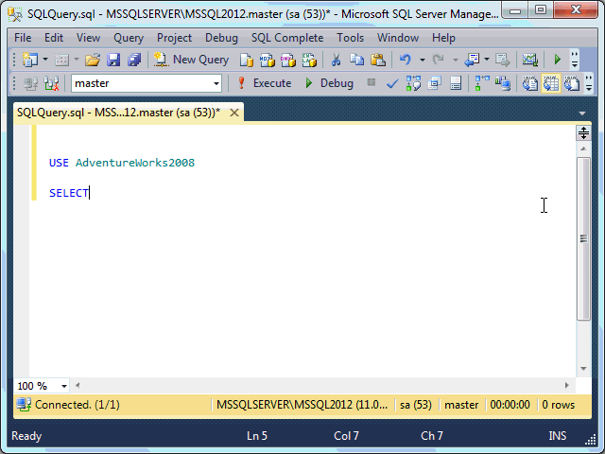Open Database Engine Query icon
This screenshot has height=454, width=605.
(x=246, y=60)
